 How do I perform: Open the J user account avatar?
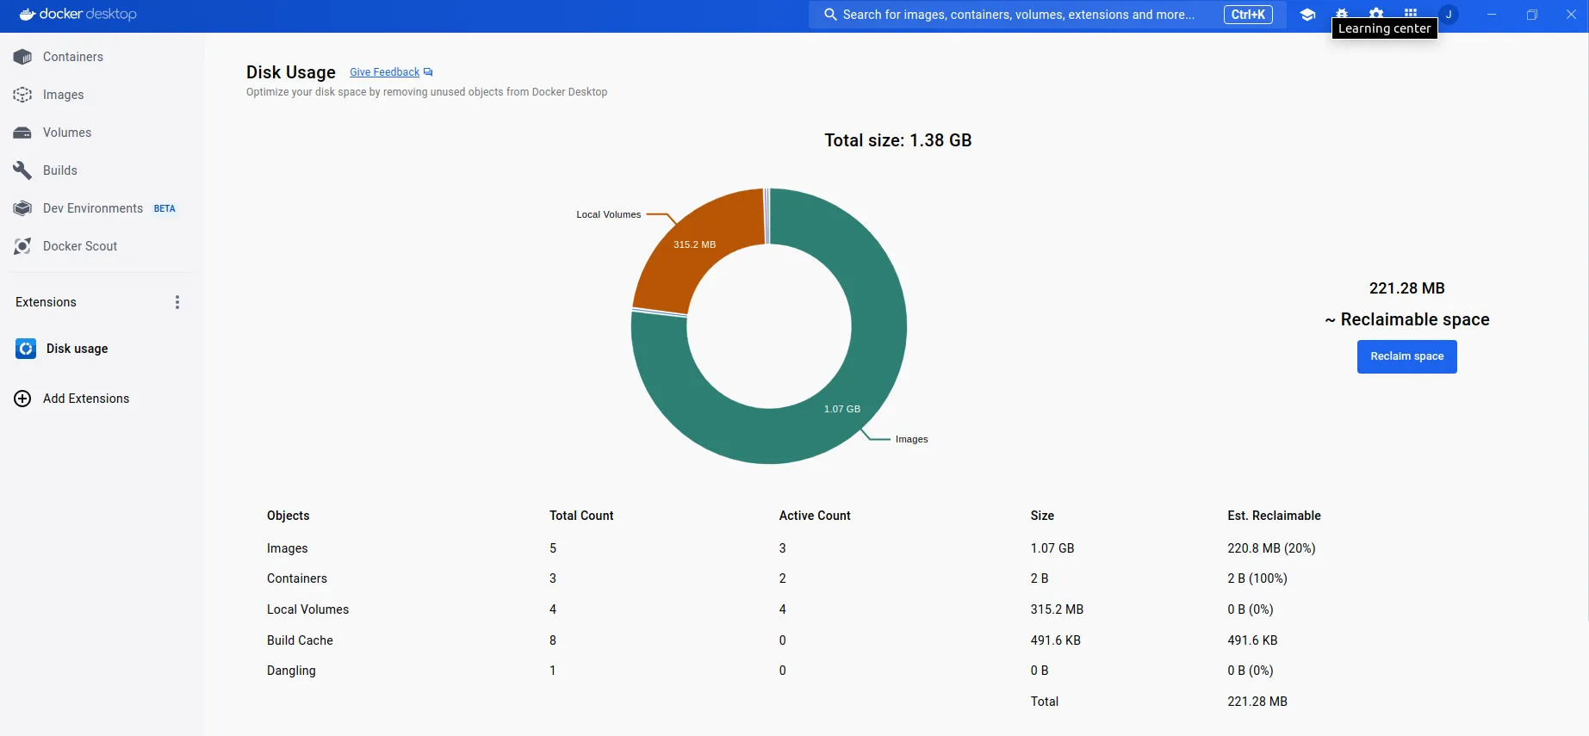click(1449, 15)
